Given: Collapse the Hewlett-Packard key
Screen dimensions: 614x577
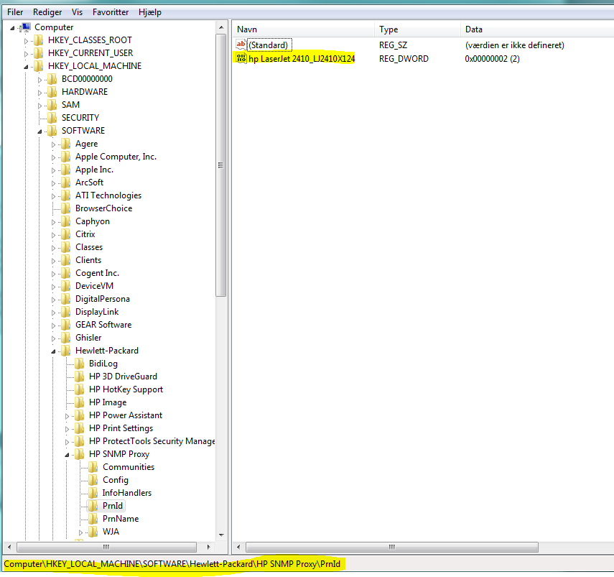Looking at the screenshot, I should coord(53,351).
